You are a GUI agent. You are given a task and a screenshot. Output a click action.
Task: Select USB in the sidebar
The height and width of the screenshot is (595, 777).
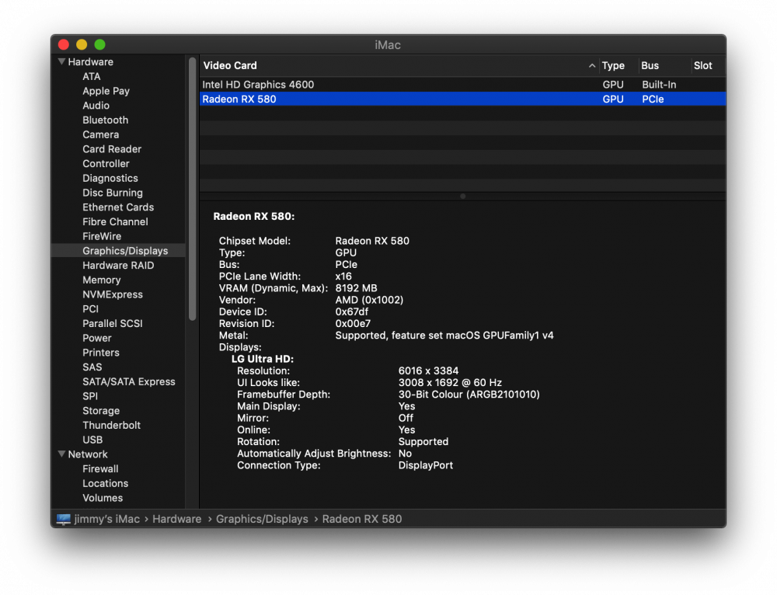(92, 440)
